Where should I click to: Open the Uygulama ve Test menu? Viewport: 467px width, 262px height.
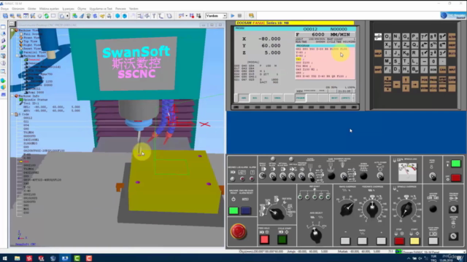[101, 9]
